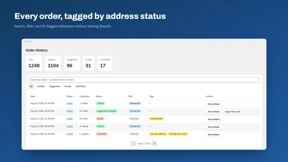Open order #1042 link
The image size is (288, 162).
69,103
